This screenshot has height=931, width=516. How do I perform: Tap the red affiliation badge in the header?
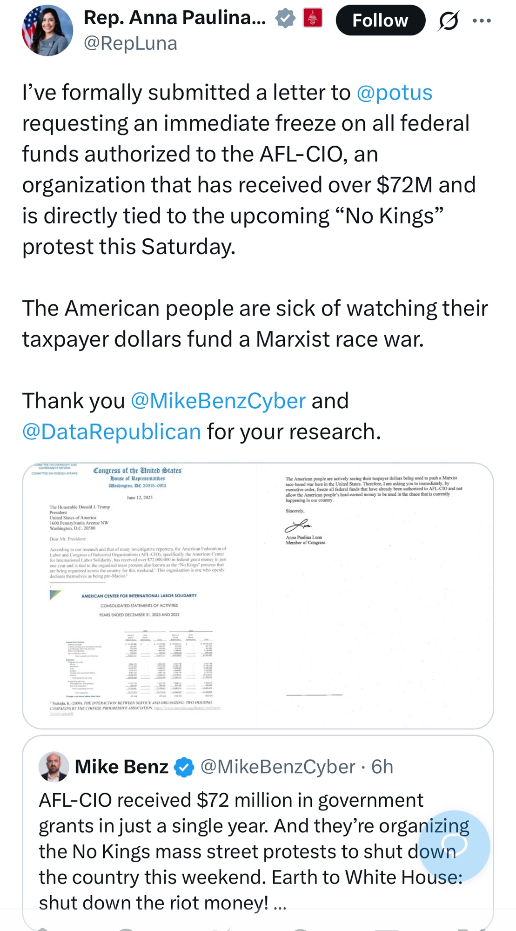tap(313, 18)
